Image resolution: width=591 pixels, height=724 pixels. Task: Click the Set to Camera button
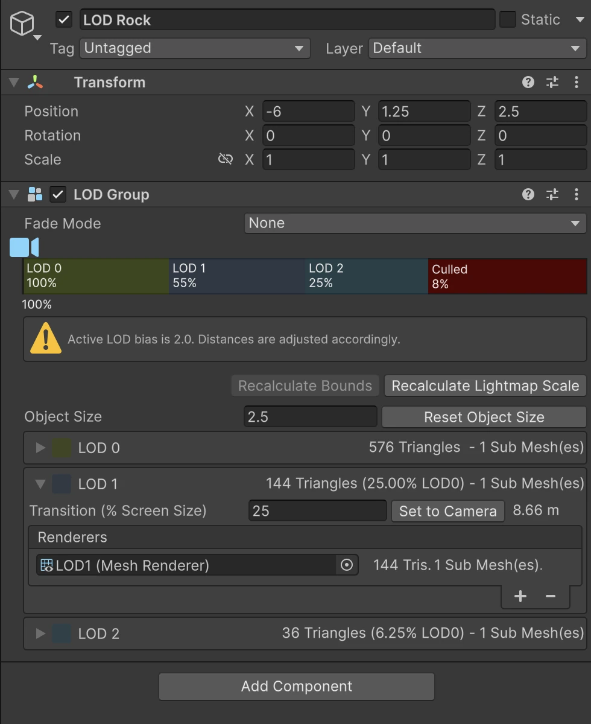tap(448, 511)
